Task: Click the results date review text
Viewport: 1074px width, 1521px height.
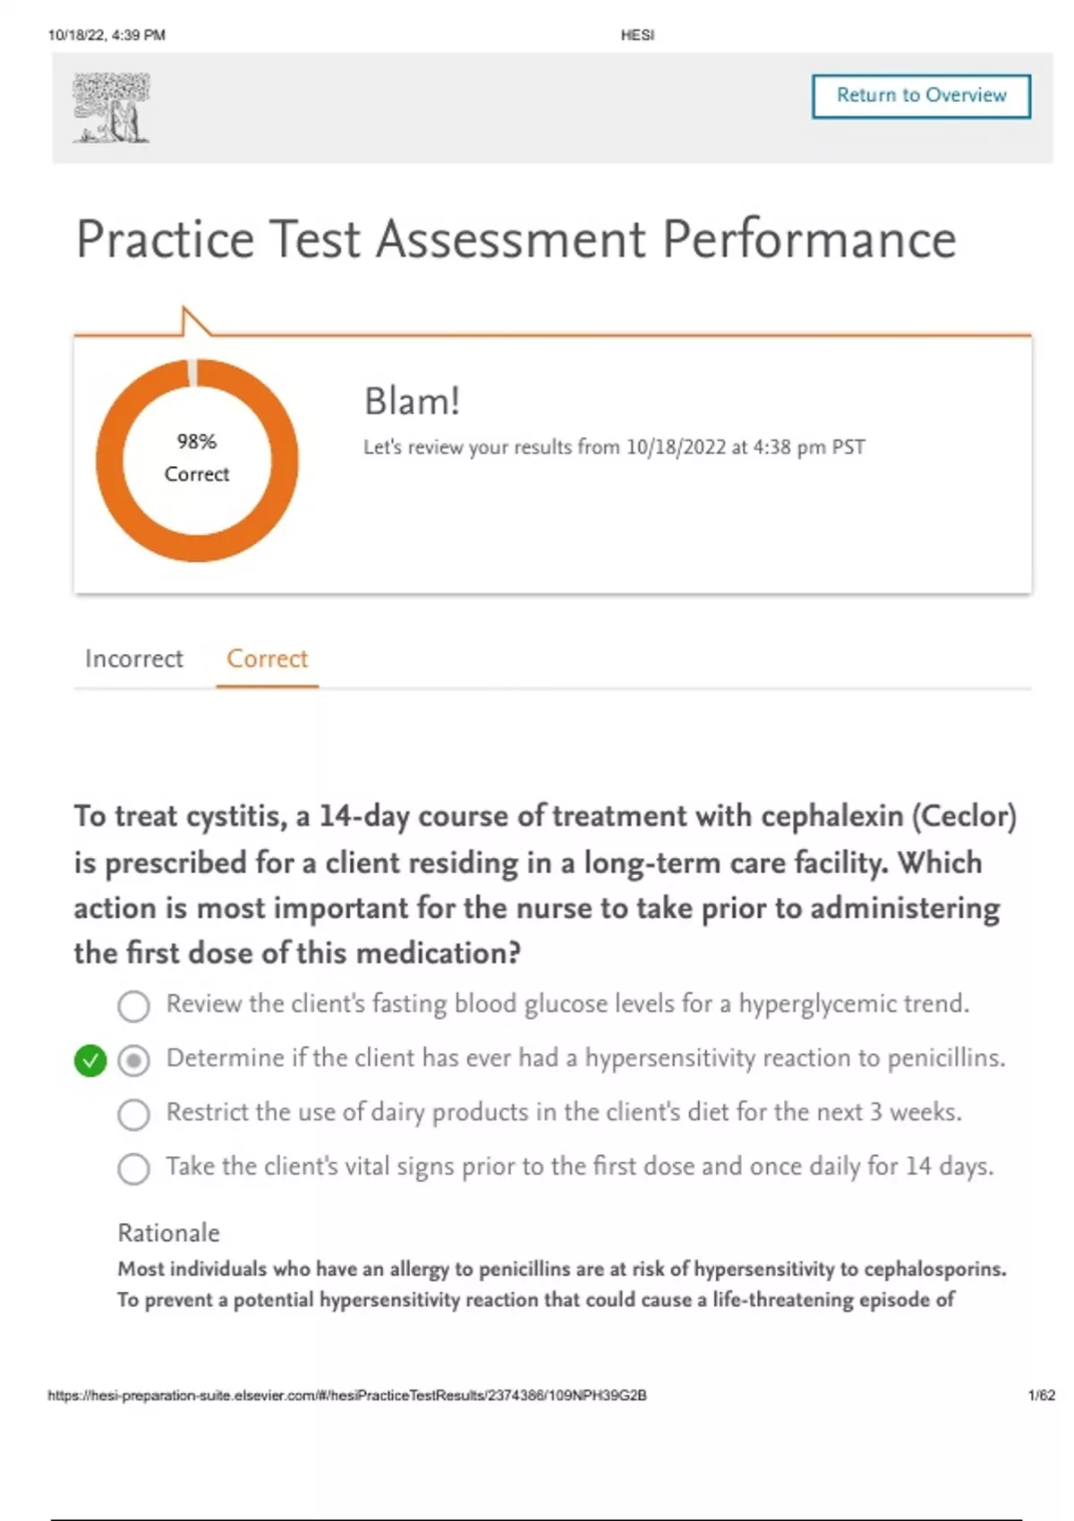Action: click(x=614, y=447)
